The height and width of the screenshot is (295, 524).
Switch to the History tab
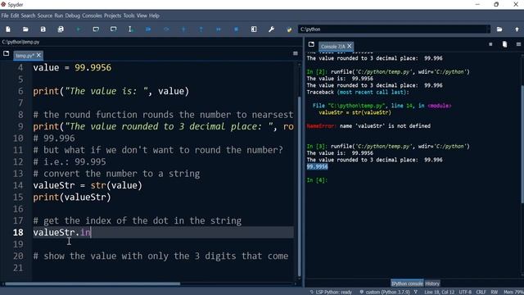point(432,284)
